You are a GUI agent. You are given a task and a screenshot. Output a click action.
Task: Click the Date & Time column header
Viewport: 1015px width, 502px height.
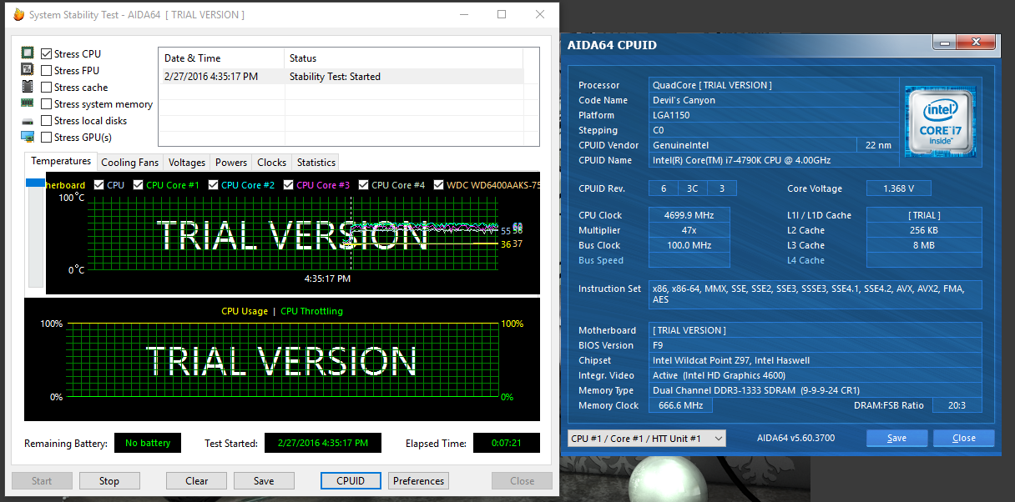(x=221, y=58)
